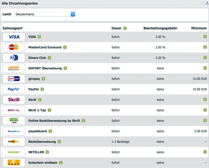Select the PayPal payment method name

[33, 89]
